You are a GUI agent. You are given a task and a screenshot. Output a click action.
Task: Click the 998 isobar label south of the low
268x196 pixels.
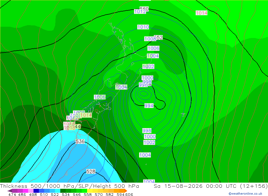coord(147,131)
